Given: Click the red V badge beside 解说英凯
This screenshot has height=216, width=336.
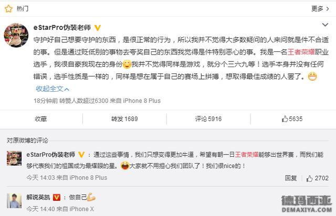Looking at the screenshot, I should point(57,197).
